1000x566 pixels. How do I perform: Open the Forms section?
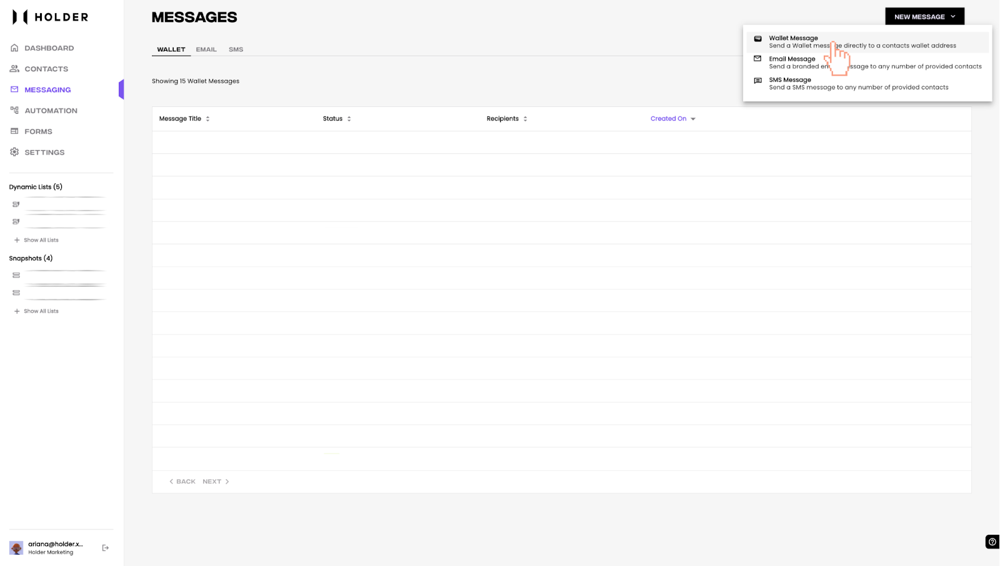tap(38, 131)
